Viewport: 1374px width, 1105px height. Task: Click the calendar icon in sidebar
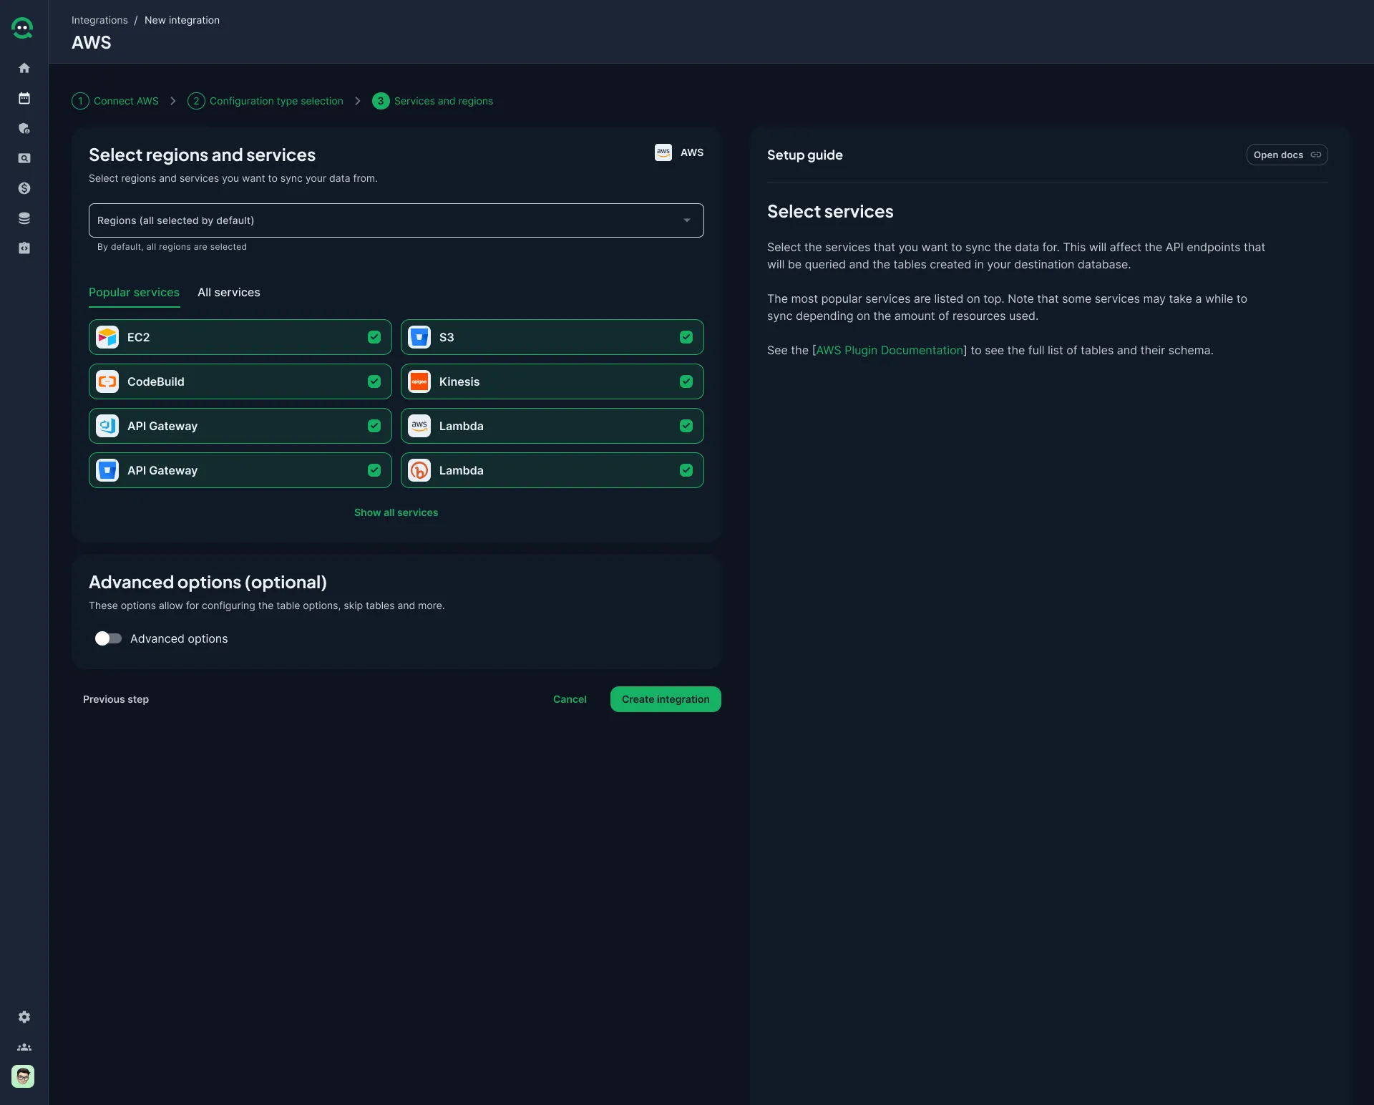pyautogui.click(x=24, y=98)
